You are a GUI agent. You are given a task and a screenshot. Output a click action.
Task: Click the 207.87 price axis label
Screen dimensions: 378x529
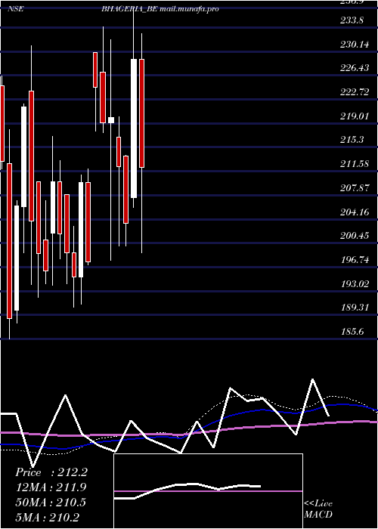point(355,188)
